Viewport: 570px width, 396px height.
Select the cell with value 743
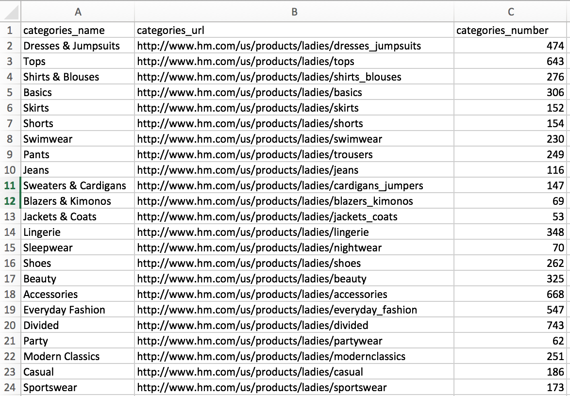tap(510, 325)
